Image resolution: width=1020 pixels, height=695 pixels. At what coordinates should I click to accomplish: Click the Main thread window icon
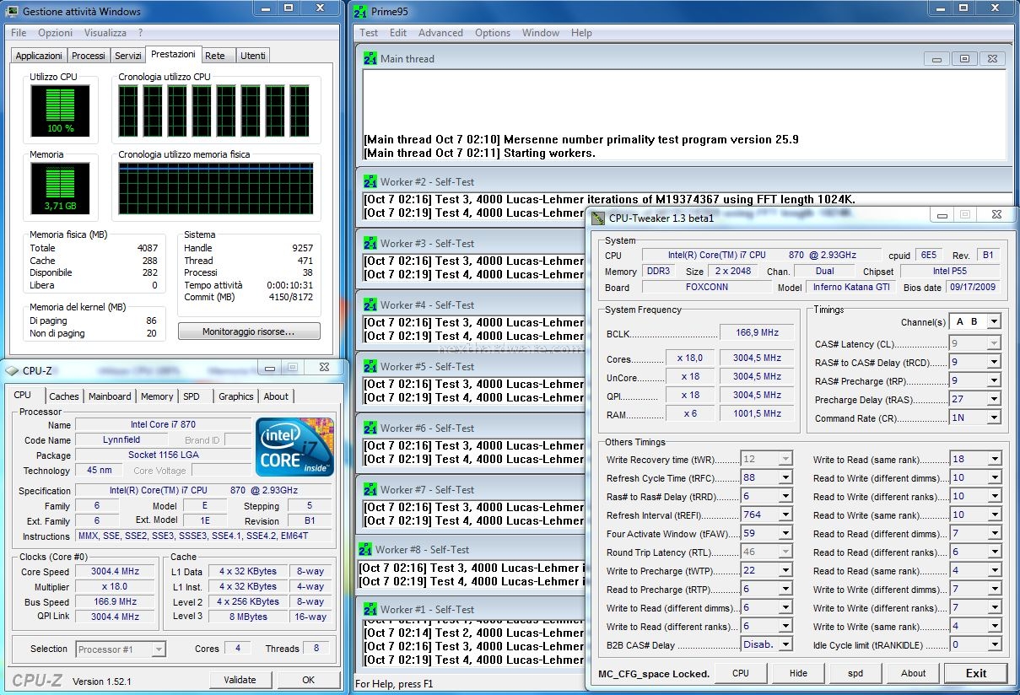(x=370, y=59)
